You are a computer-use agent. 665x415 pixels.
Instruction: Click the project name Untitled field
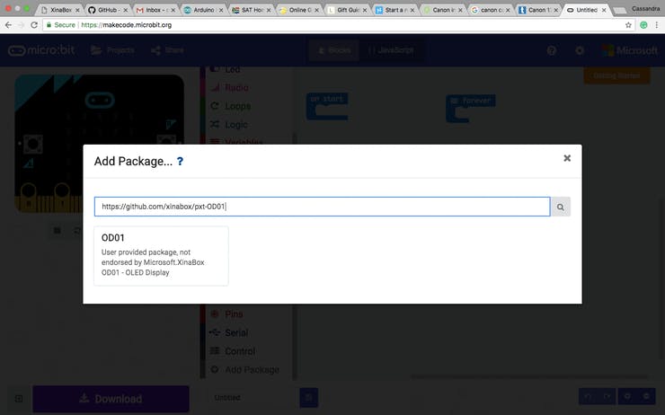[x=253, y=398]
